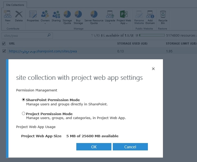
Task: Open the Recycle Bin icon
Action: 163,14
